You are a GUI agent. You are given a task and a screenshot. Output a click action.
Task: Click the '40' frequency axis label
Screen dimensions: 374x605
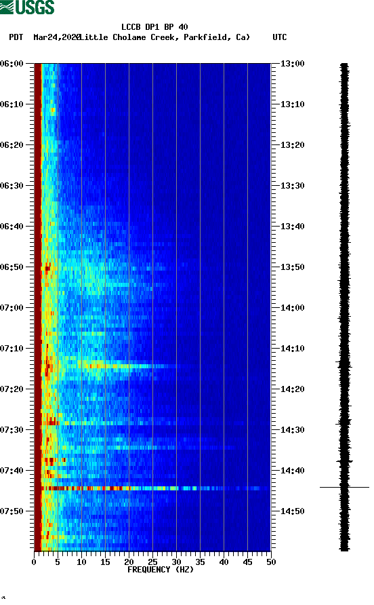pos(224,562)
